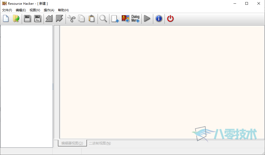
Task: Open the blue info icon
Action: [x=159, y=18]
